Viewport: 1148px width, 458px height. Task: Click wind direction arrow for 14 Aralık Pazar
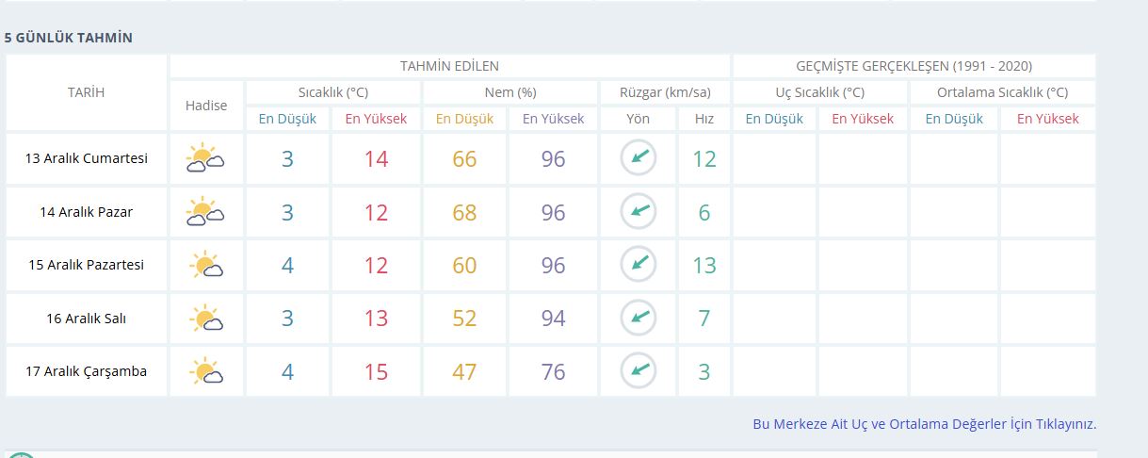(x=638, y=212)
